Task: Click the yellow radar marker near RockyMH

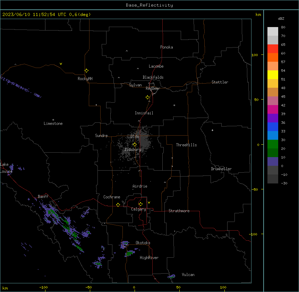Action: coord(86,71)
